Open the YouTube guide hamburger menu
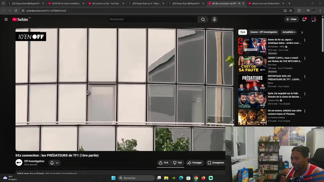The image size is (324, 182). [x=6, y=19]
